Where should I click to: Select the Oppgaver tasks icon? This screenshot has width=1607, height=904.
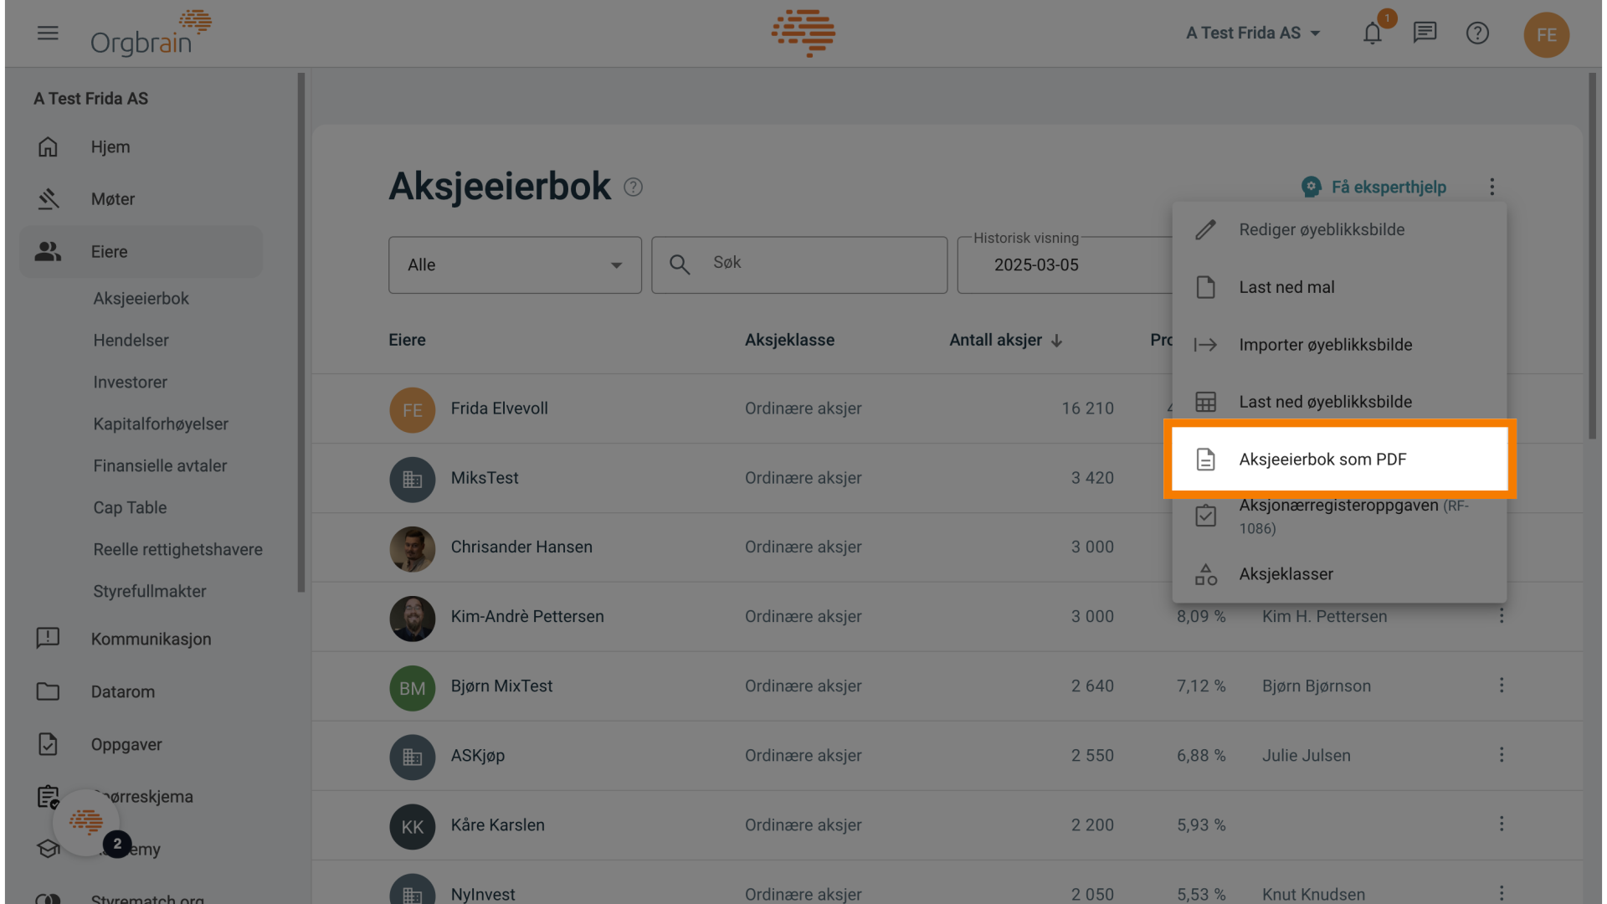48,744
